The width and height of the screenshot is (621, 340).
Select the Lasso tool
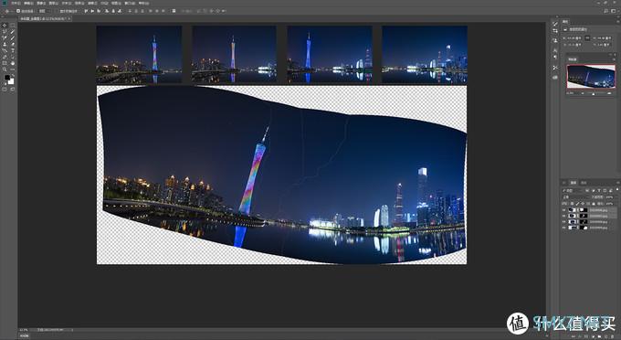click(5, 32)
